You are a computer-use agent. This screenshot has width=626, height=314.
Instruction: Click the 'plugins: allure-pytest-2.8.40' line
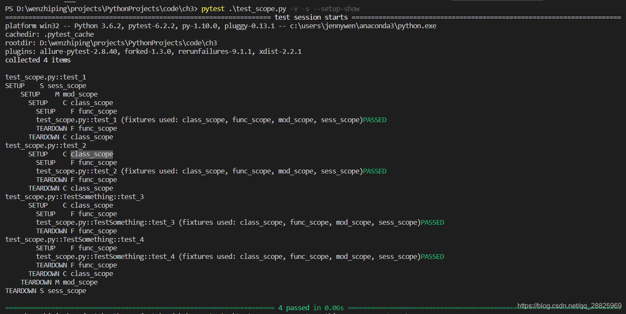[x=154, y=52]
